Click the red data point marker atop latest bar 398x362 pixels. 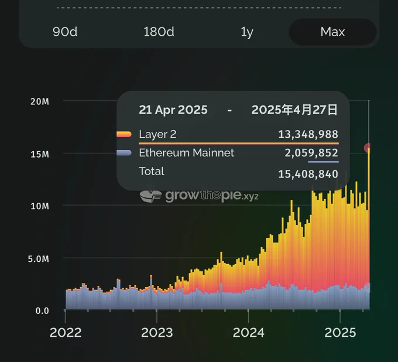click(x=368, y=148)
